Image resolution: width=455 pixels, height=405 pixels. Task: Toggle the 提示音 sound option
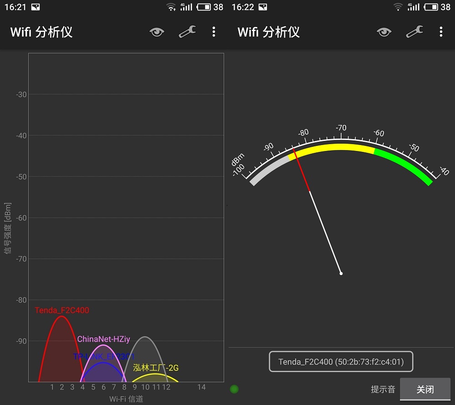(383, 389)
